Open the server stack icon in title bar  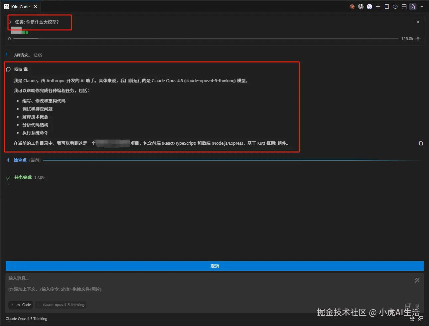[x=387, y=7]
